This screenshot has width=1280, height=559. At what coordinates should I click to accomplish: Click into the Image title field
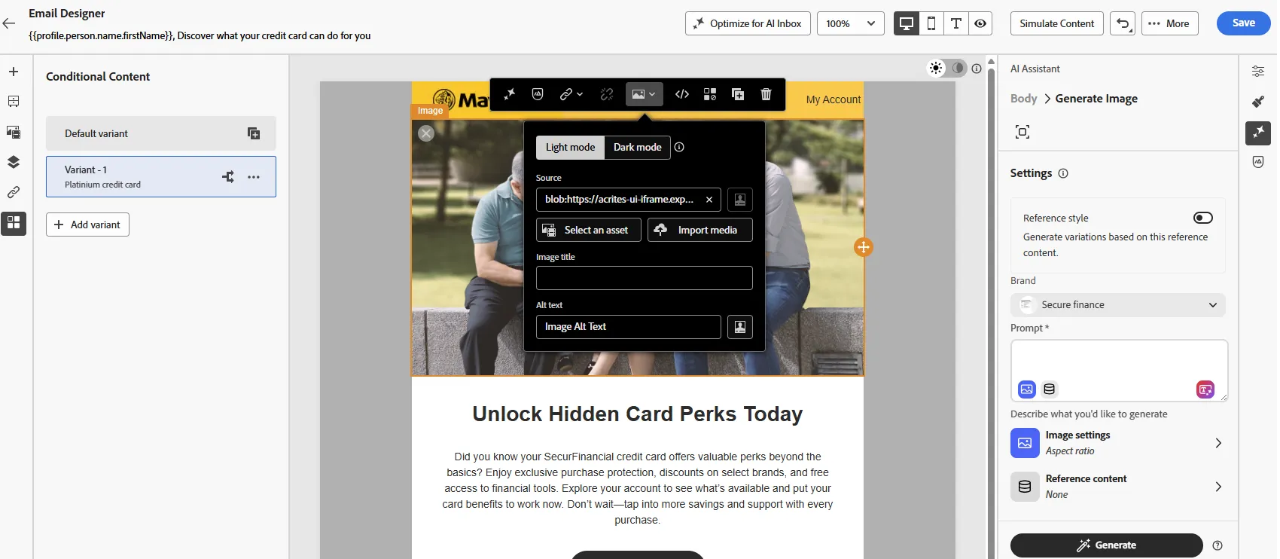[644, 278]
